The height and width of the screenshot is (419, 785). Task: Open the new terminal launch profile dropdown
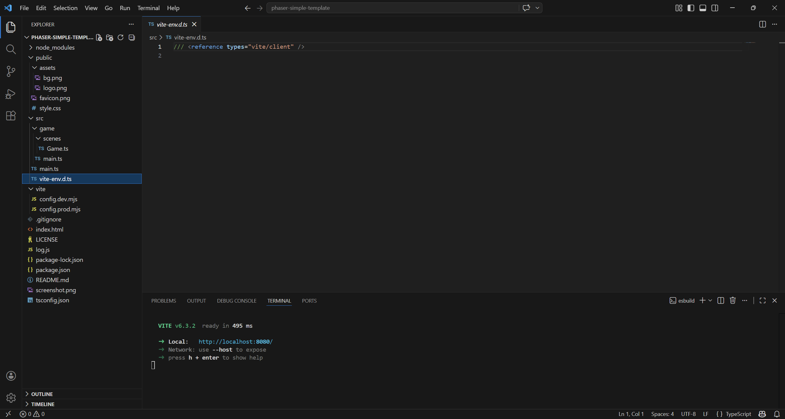(x=710, y=300)
